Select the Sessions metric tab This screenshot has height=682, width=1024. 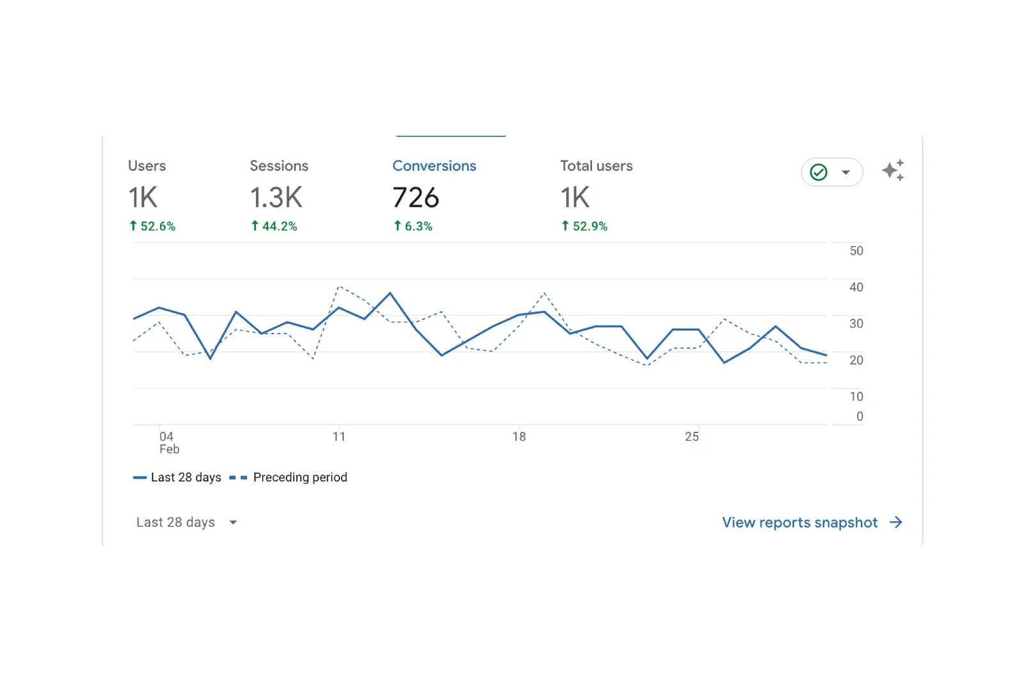pos(279,195)
